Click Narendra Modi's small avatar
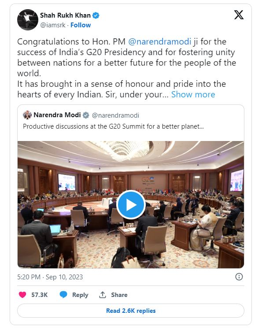262x330 pixels. pos(27,115)
